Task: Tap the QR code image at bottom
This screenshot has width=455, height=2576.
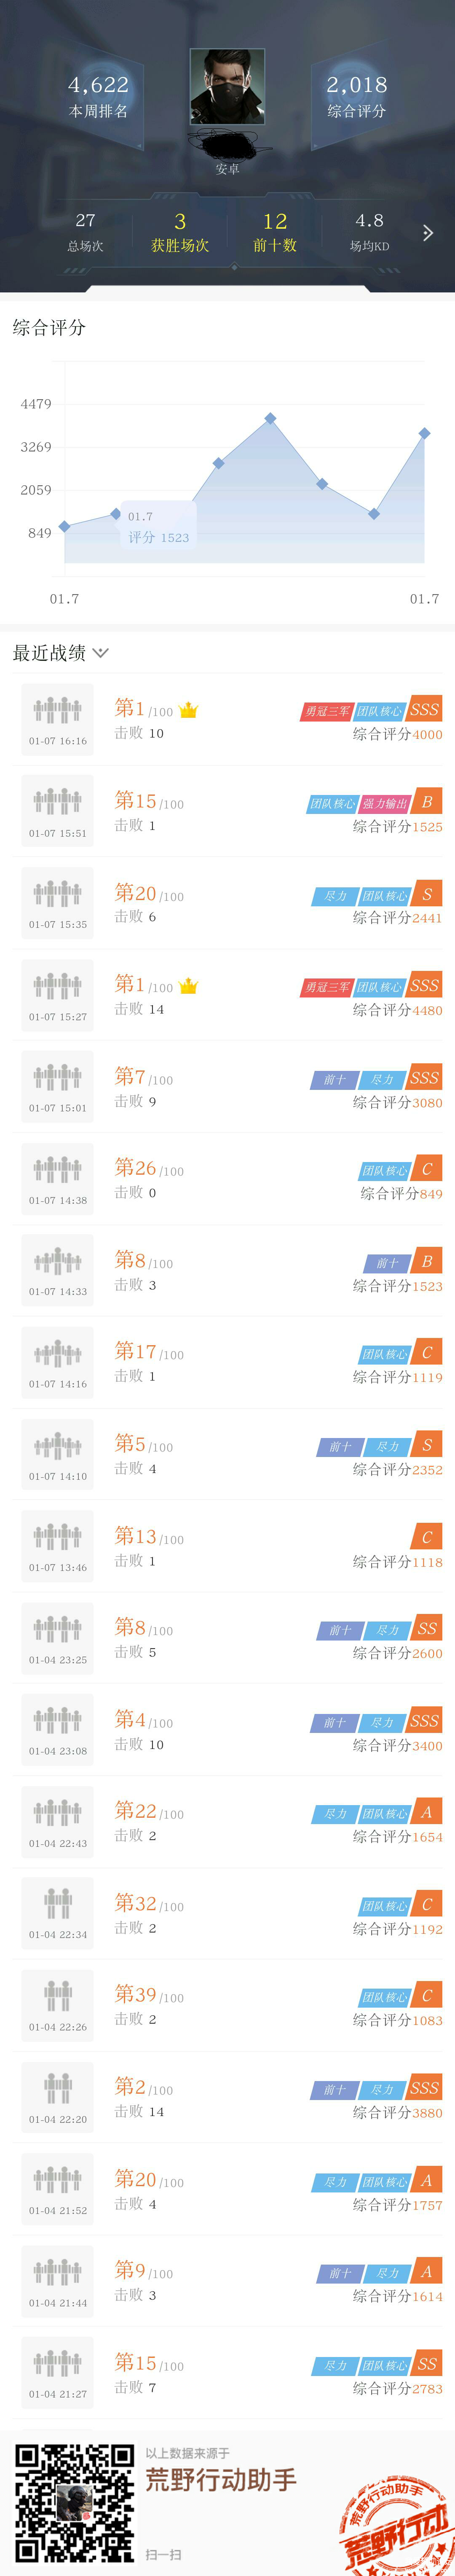Action: pos(74,2502)
